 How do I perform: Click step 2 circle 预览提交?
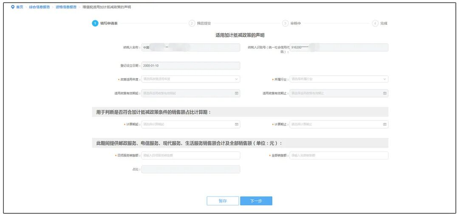(x=192, y=23)
